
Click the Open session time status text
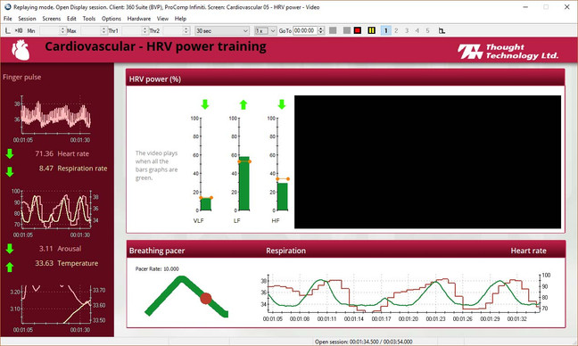tap(363, 342)
